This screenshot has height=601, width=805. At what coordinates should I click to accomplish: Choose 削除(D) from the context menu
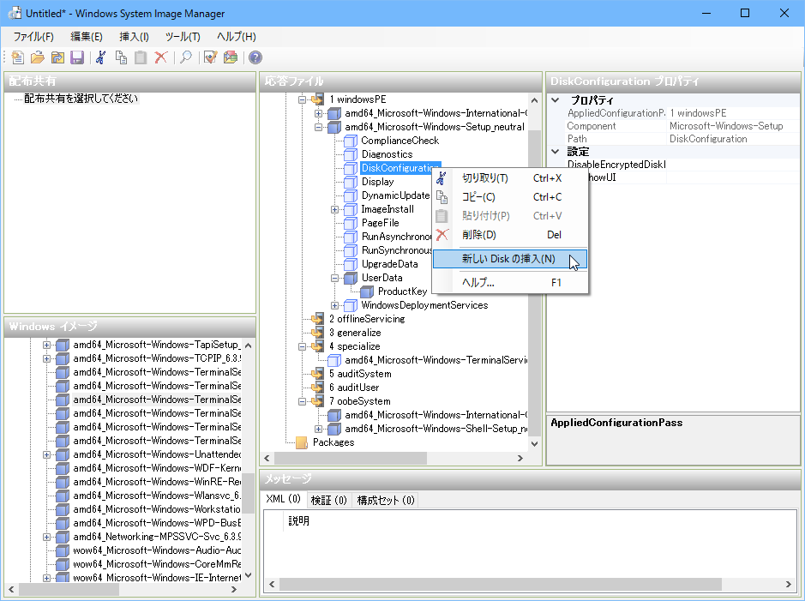(510, 235)
